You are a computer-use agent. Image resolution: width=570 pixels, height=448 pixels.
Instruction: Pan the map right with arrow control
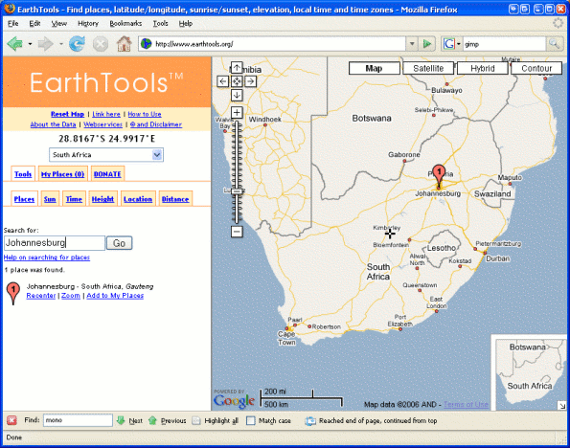point(250,81)
